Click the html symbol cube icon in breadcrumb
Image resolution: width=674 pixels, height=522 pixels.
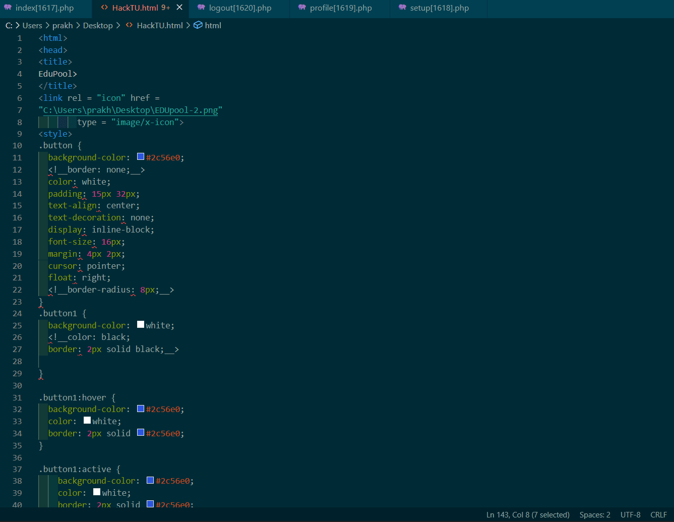coord(198,25)
